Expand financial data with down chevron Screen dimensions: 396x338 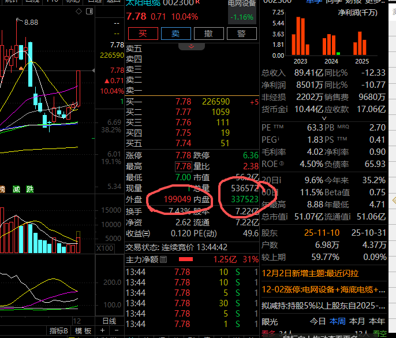[x=324, y=118]
